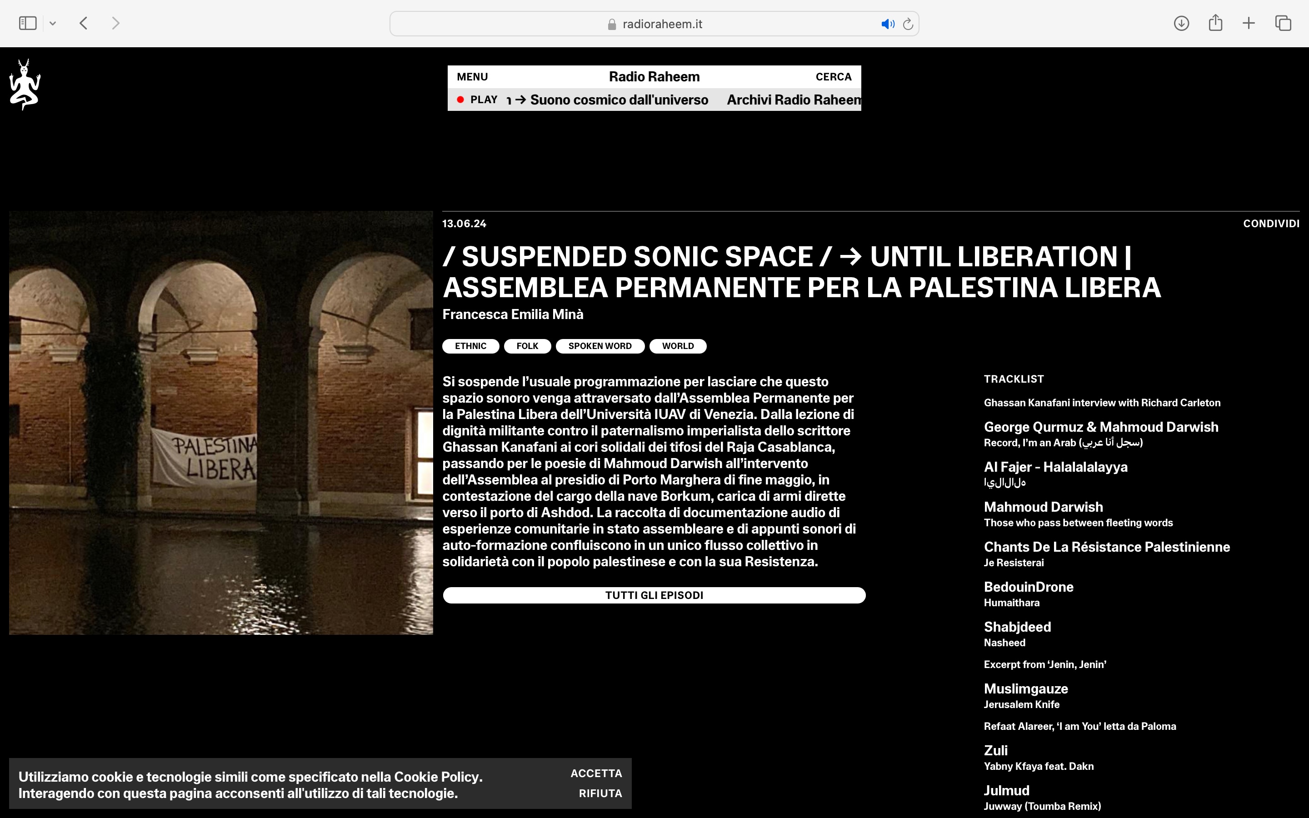Mute tab audio via speaker icon
This screenshot has width=1309, height=818.
pyautogui.click(x=887, y=24)
